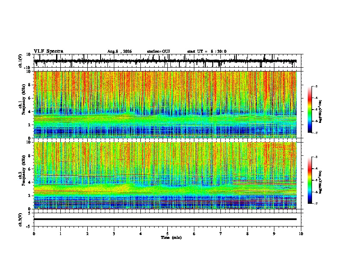
Task: Click the ch.2 "Frequency (kHz)" axis label
Action: pos(24,170)
